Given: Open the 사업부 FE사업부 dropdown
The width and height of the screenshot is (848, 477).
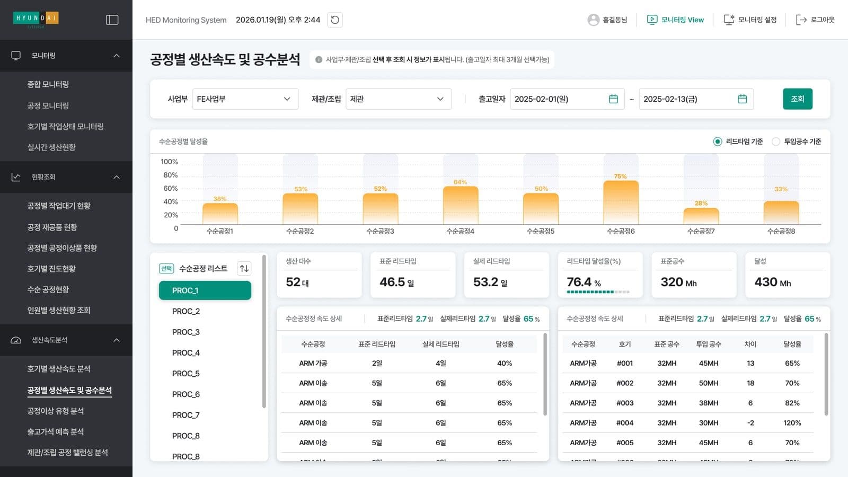Looking at the screenshot, I should 245,99.
